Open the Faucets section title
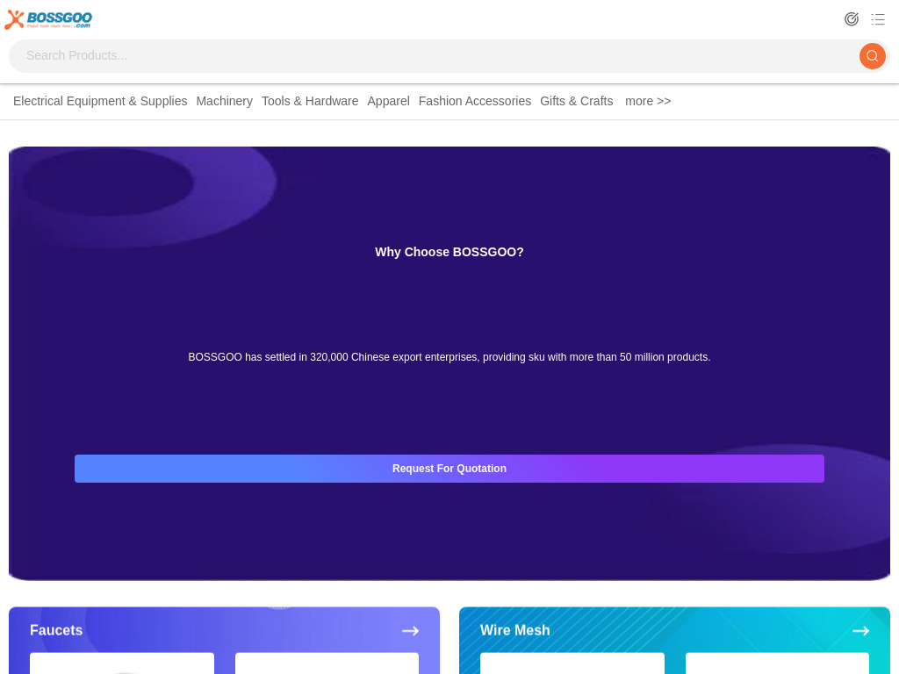The width and height of the screenshot is (899, 674). [56, 630]
